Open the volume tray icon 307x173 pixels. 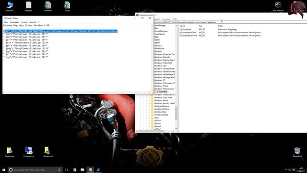click(294, 170)
